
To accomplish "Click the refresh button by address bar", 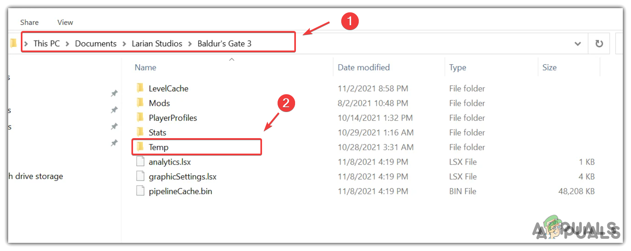I will click(599, 44).
